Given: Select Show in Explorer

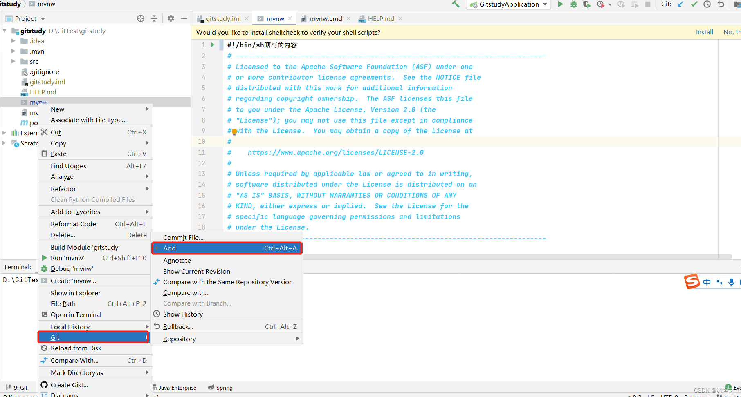Looking at the screenshot, I should [x=95, y=293].
